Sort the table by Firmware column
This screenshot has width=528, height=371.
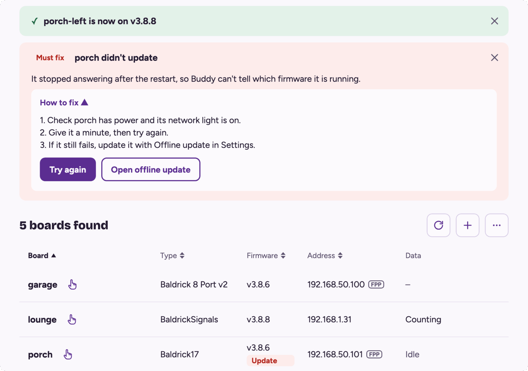click(x=266, y=256)
